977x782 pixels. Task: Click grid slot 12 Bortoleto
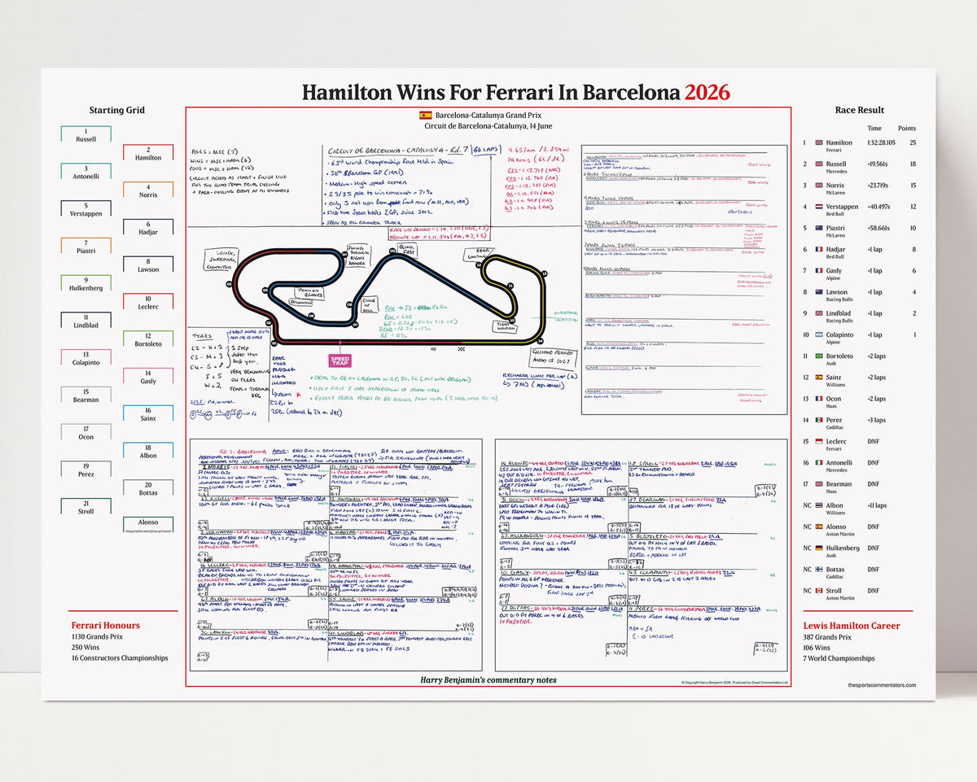(148, 340)
